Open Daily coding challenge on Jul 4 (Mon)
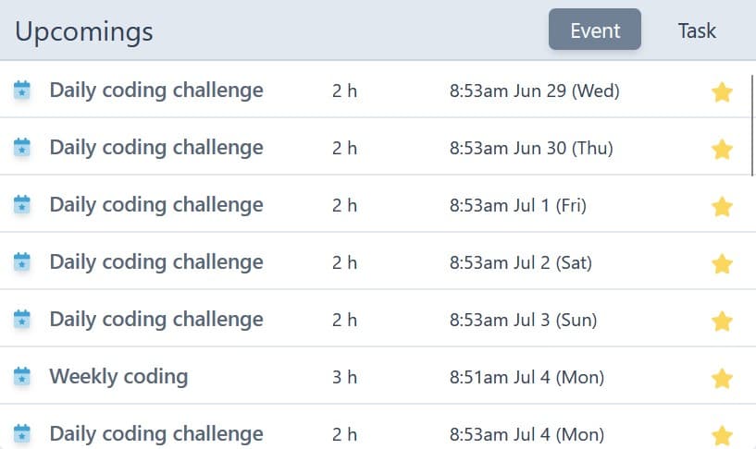 [156, 434]
